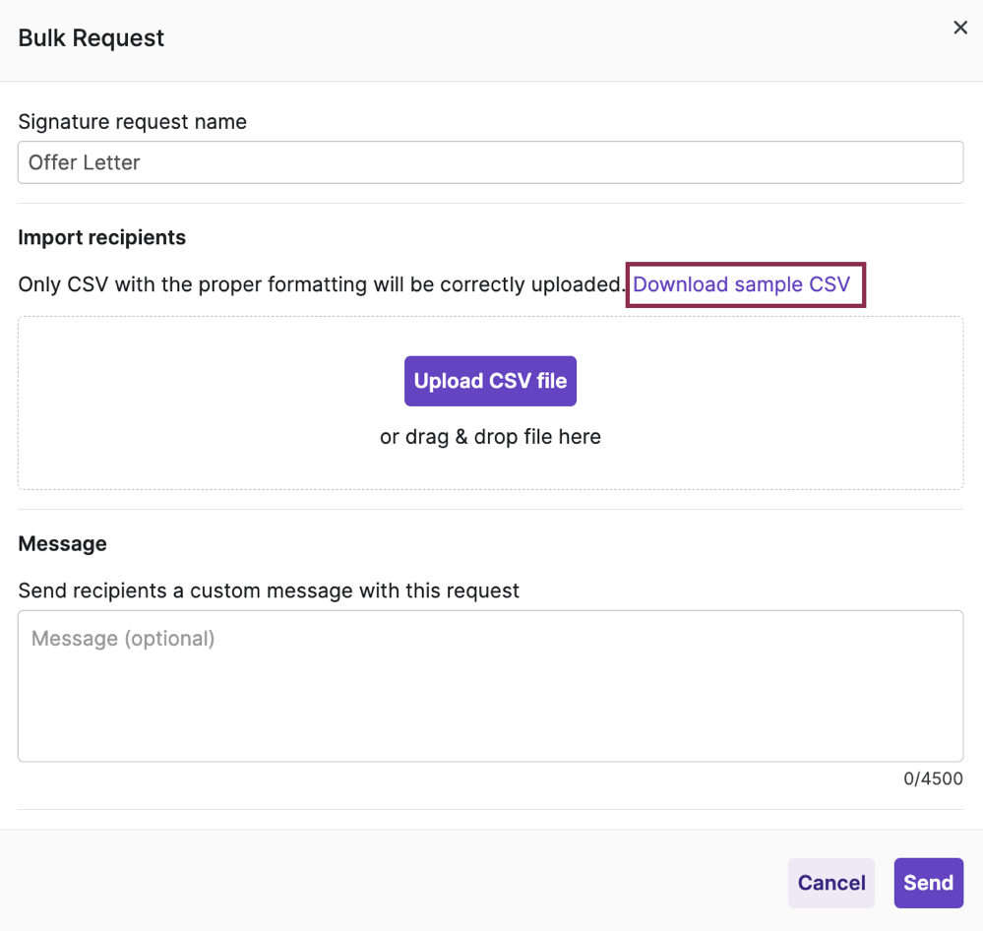Click "Send recipients a custom message" description
The image size is (983, 931).
click(269, 590)
